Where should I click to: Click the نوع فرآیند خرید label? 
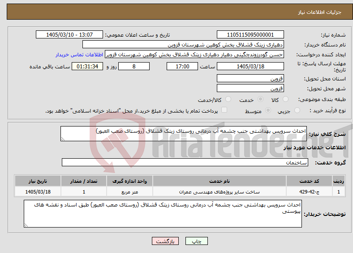tap(328, 110)
